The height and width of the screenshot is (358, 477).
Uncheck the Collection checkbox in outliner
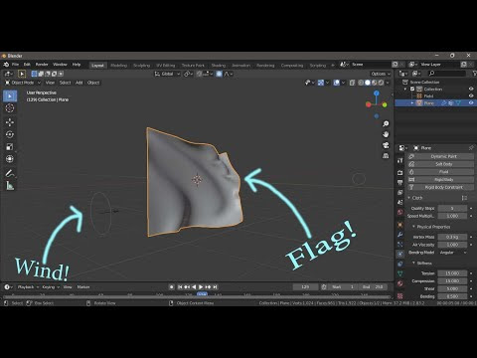[x=412, y=89]
